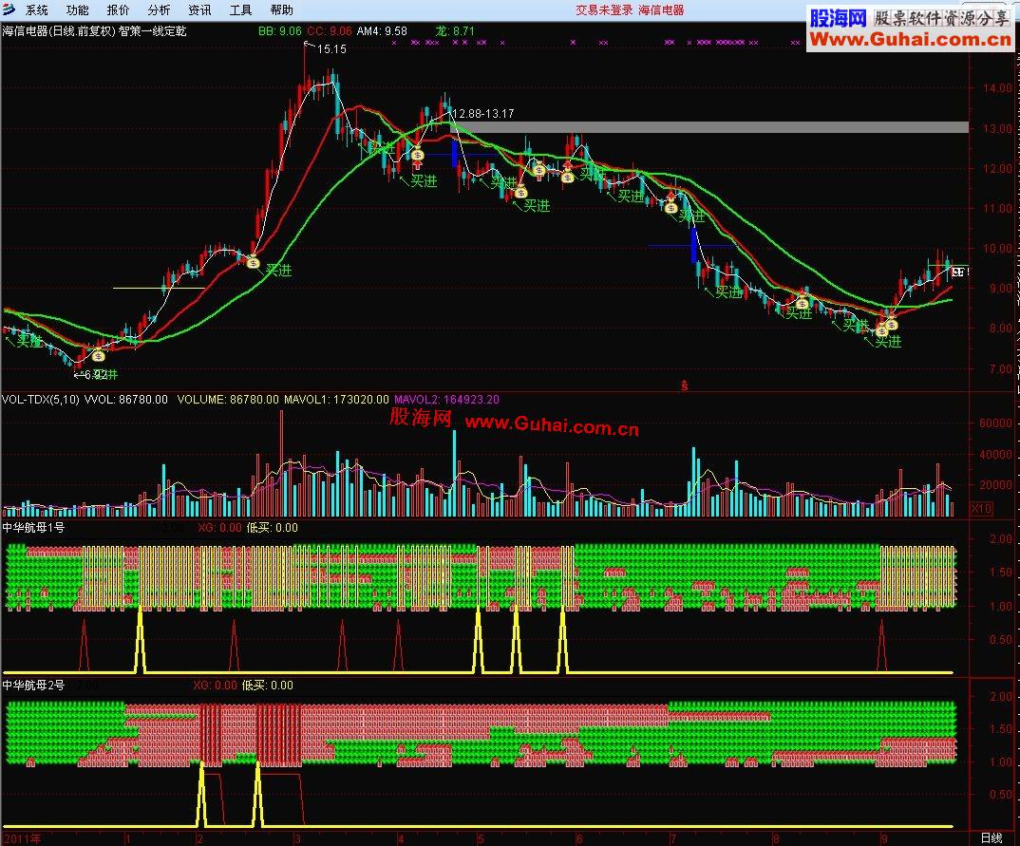Click the X10 volume scale box
The width and height of the screenshot is (1020, 846).
click(981, 509)
